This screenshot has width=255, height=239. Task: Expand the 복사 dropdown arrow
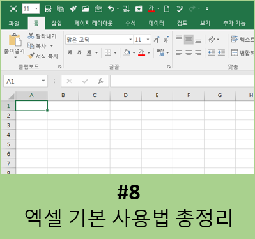[52, 46]
